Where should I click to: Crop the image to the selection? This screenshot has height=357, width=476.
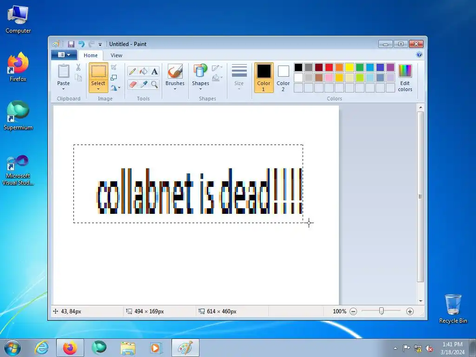point(113,67)
